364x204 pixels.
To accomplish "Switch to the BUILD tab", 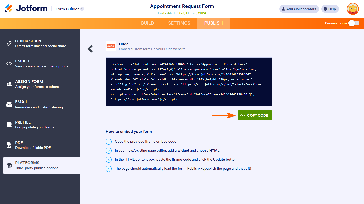I will click(x=147, y=23).
